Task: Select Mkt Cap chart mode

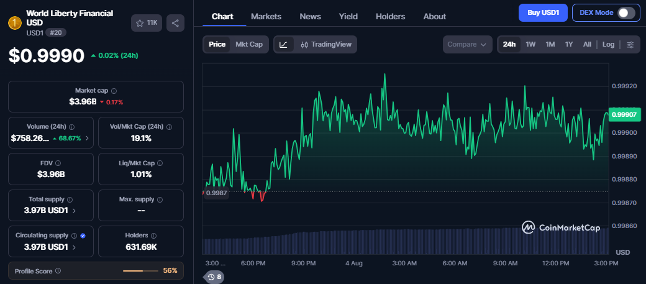Action: coord(249,45)
